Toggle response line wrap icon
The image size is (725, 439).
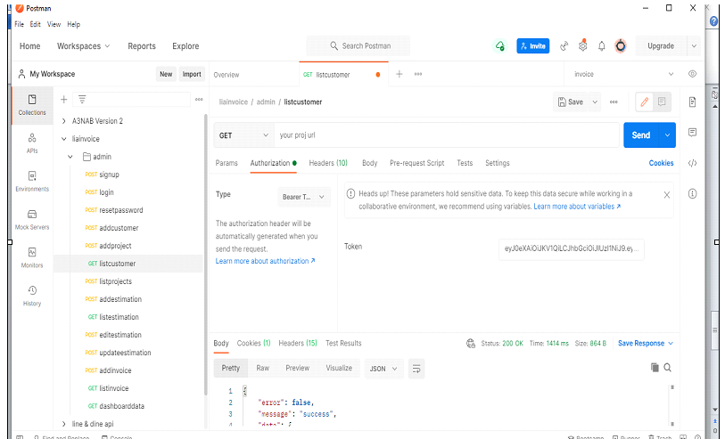click(416, 369)
